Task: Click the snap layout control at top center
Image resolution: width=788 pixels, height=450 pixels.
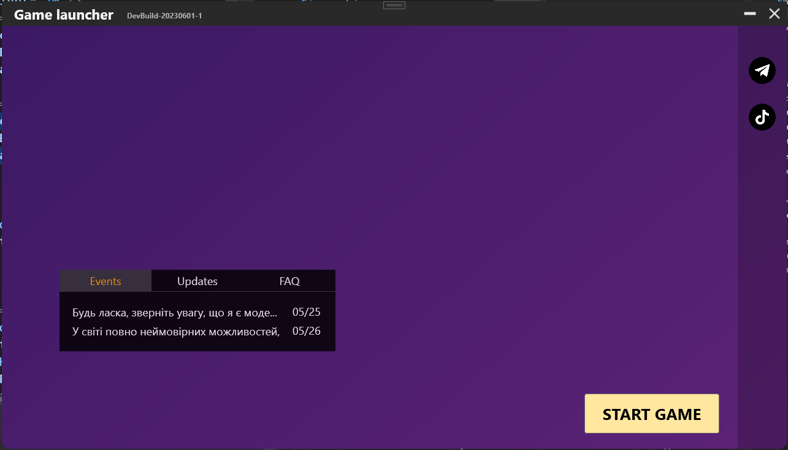Action: 394,4
